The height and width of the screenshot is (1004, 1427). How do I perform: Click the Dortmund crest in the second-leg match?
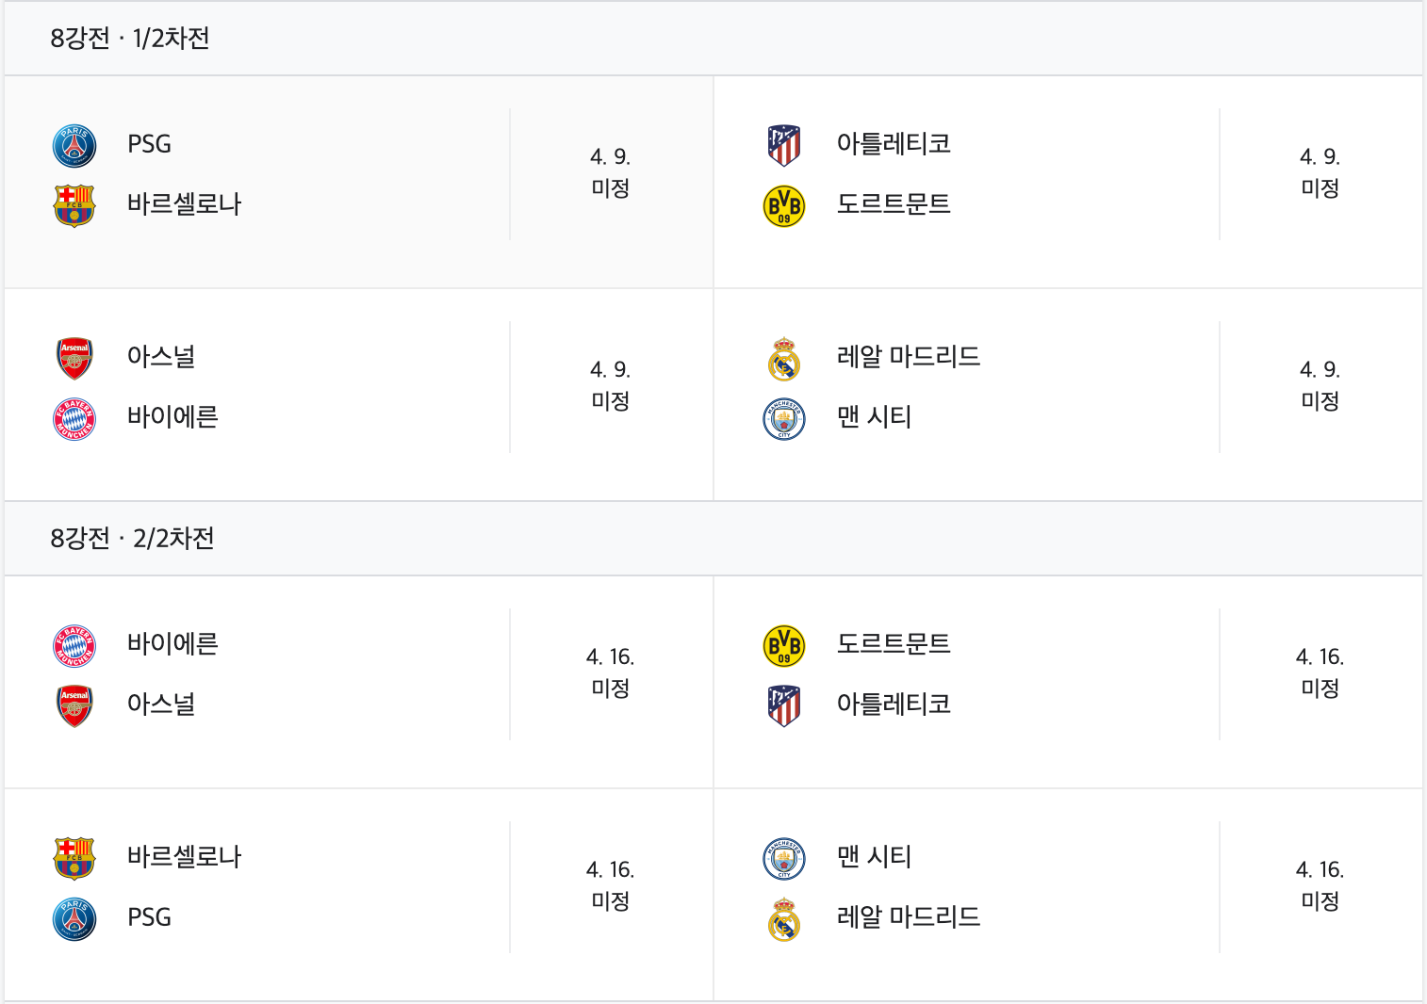(x=784, y=646)
